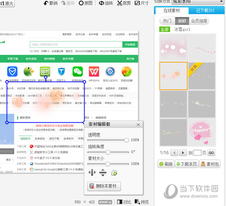Image resolution: width=226 pixels, height=206 pixels.
Task: Click the 重做 redo button
Action: click(x=68, y=3)
